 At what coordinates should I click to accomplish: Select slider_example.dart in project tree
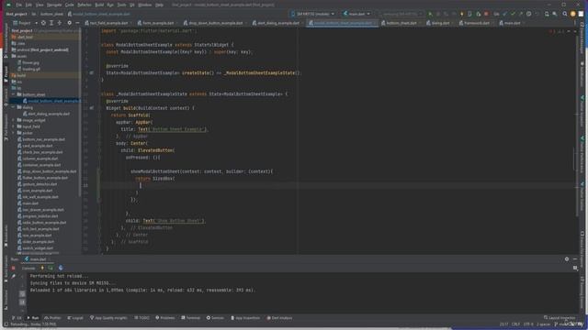38,242
